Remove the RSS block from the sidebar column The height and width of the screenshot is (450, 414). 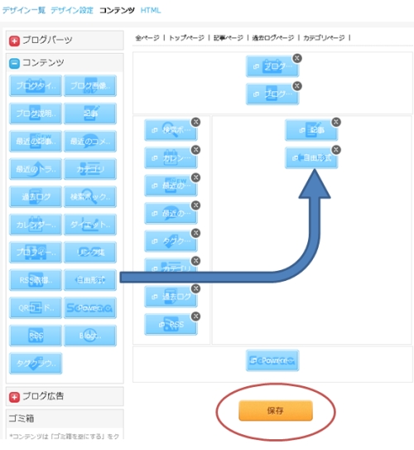tap(195, 317)
